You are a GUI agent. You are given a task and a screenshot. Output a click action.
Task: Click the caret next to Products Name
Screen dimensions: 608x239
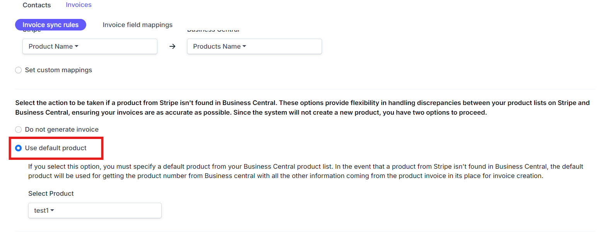tap(244, 46)
